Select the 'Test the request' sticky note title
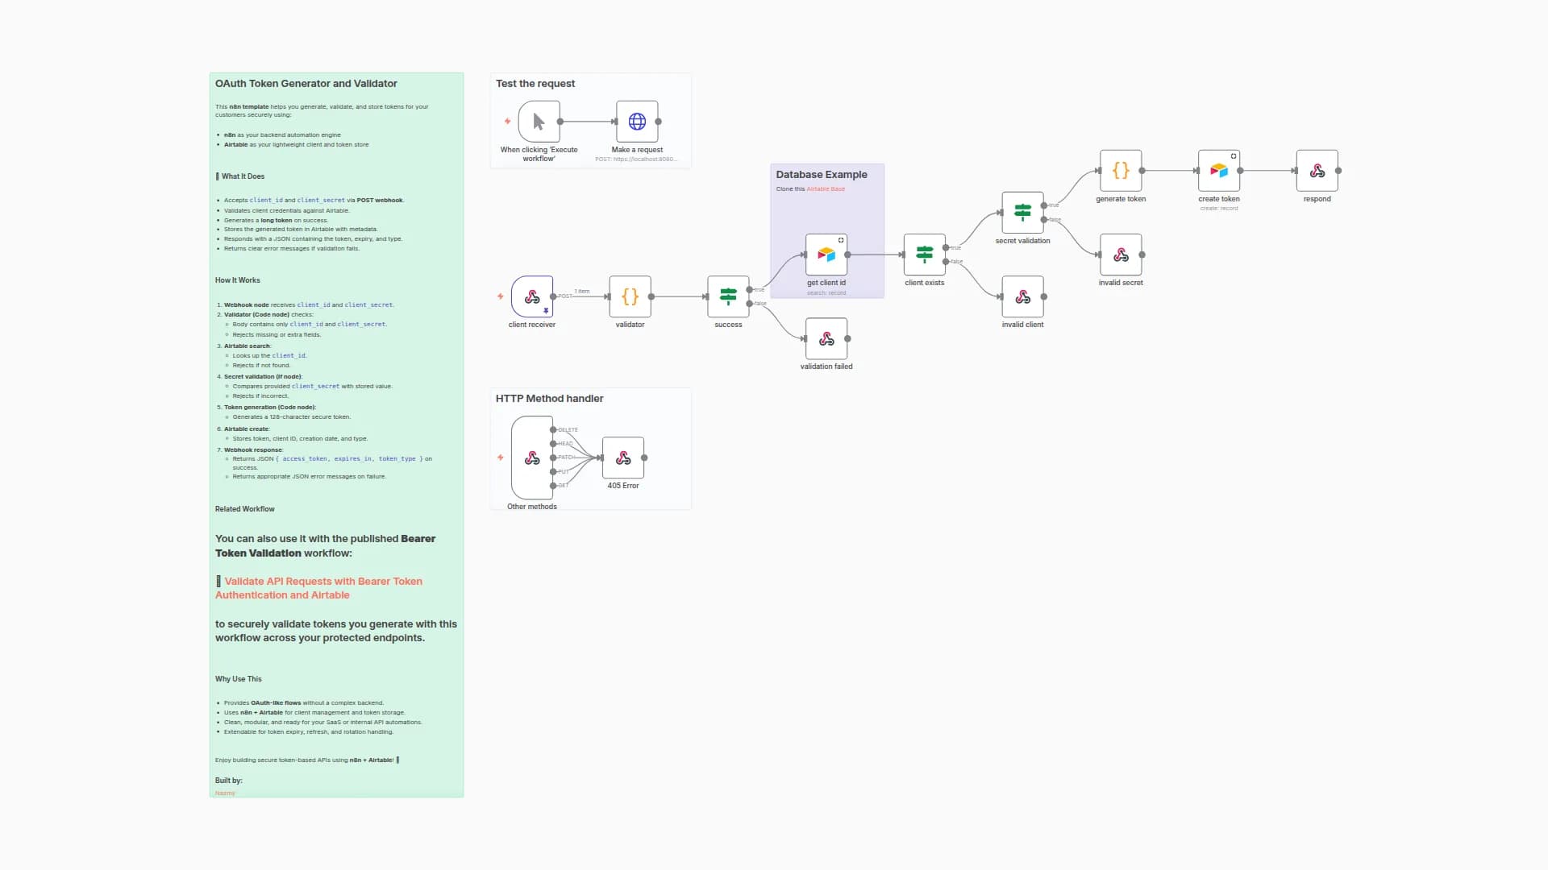Image resolution: width=1548 pixels, height=870 pixels. pyautogui.click(x=535, y=84)
